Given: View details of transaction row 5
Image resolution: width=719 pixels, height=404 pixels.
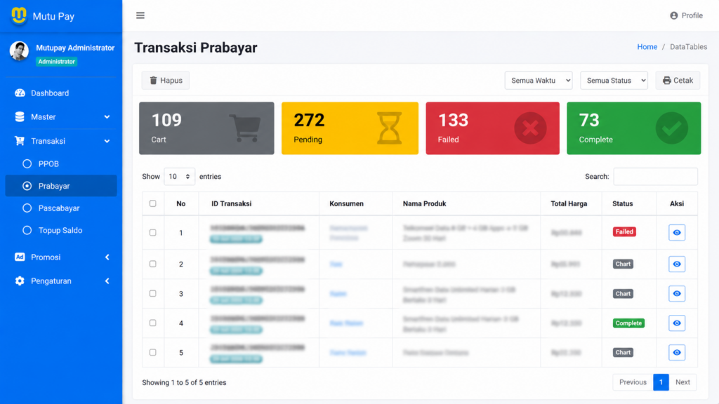Looking at the screenshot, I should pos(677,353).
